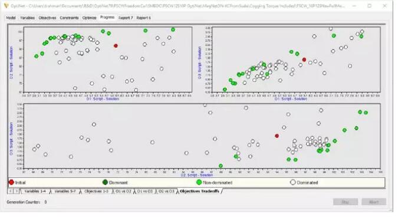Open the Optimize tab

point(90,18)
